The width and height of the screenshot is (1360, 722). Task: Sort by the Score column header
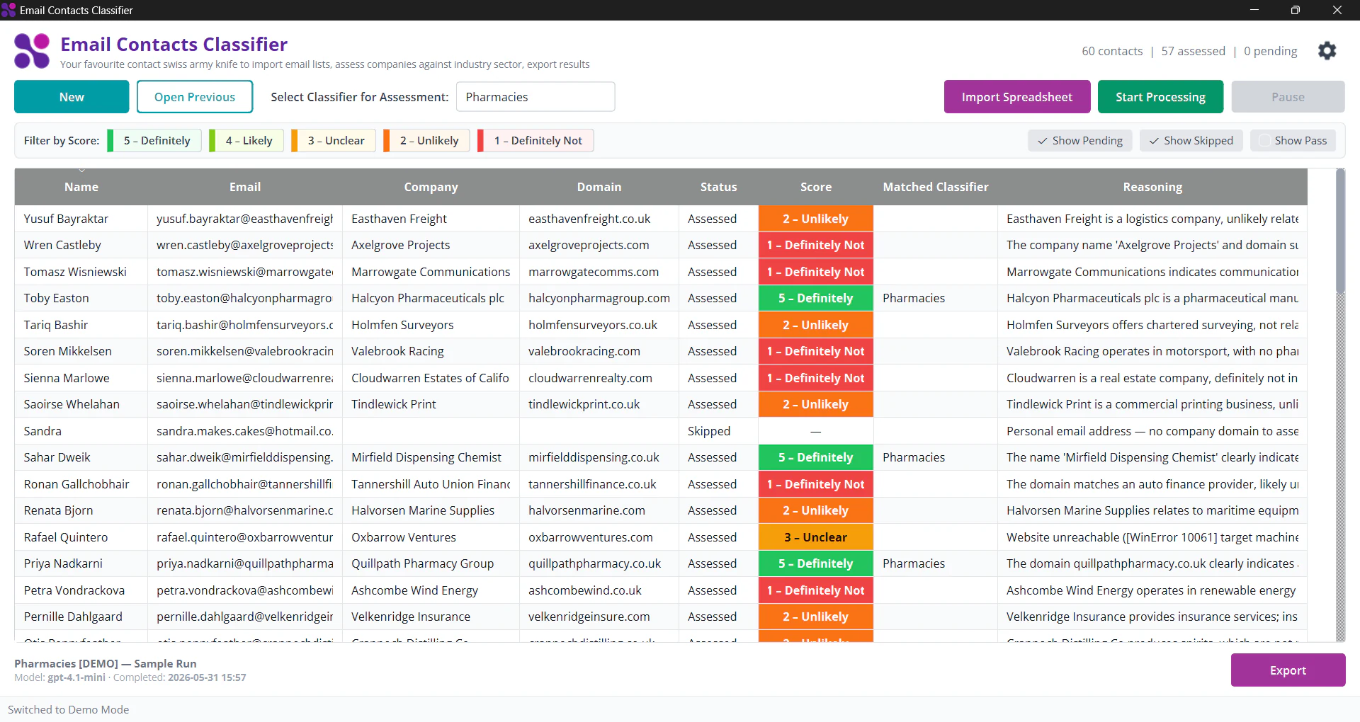coord(816,187)
